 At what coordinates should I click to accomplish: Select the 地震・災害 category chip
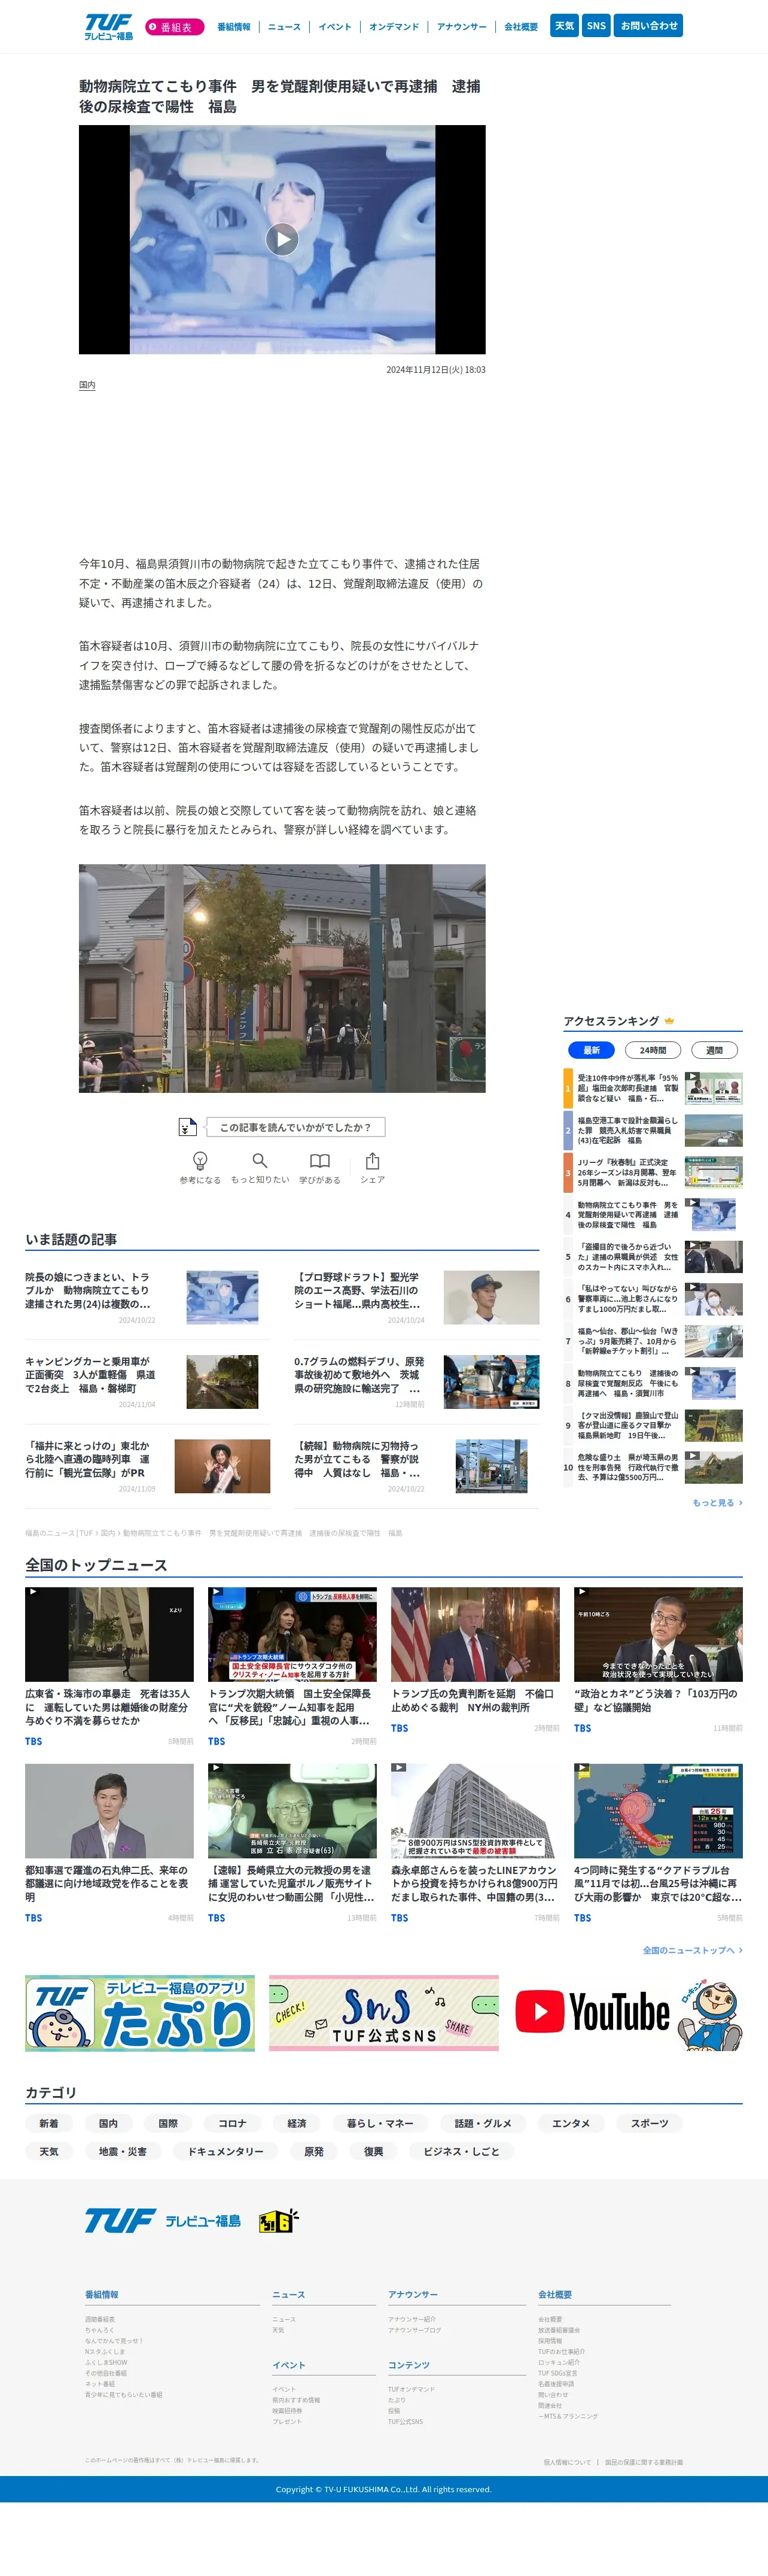pos(122,2151)
